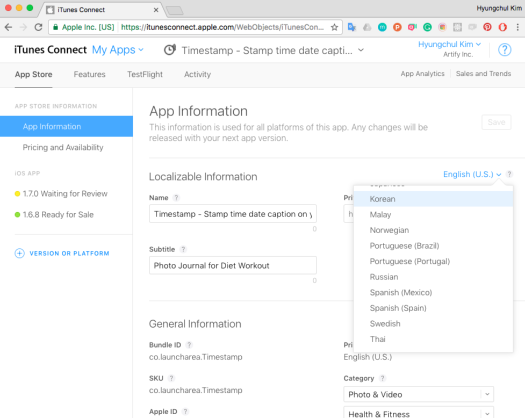The height and width of the screenshot is (418, 525).
Task: Click the help icon next to SKU
Action: click(x=171, y=378)
